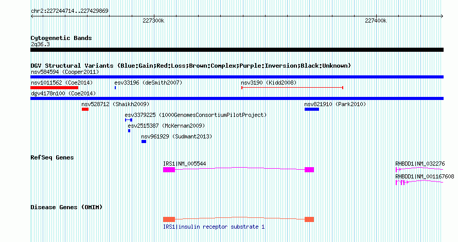Select the RHBDD1 NM_032276 gene glyph
Viewport: 458px width, 242px height.
click(x=419, y=169)
